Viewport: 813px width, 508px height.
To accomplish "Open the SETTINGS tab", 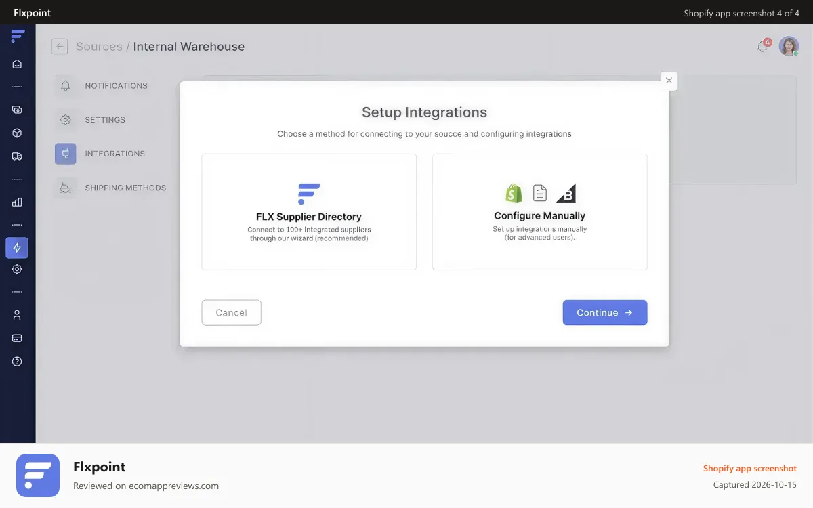I will point(105,120).
